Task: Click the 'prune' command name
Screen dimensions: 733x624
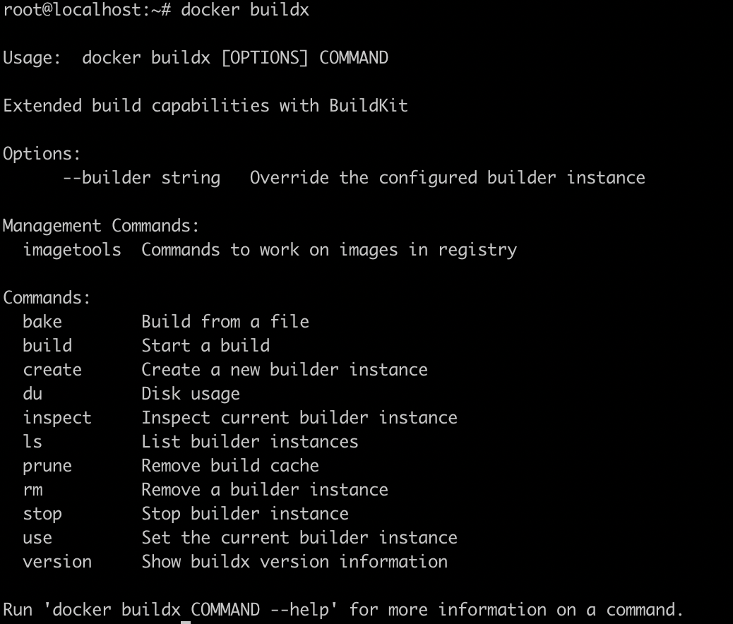Action: coord(47,466)
